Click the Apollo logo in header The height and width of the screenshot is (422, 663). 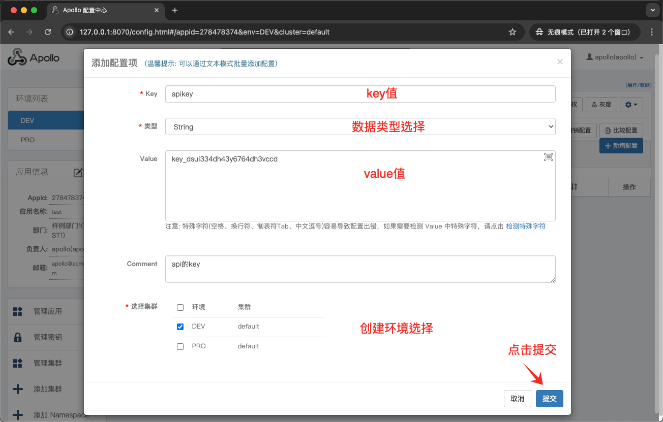coord(34,57)
